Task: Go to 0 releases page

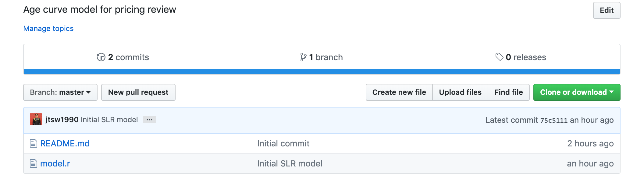Action: pos(525,57)
